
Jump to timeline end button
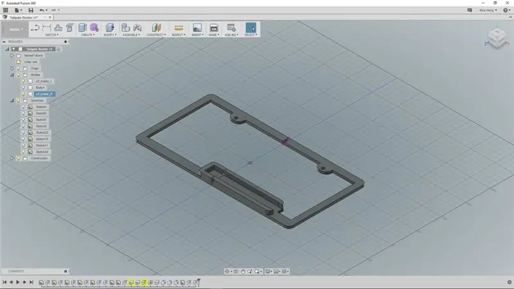[31, 282]
